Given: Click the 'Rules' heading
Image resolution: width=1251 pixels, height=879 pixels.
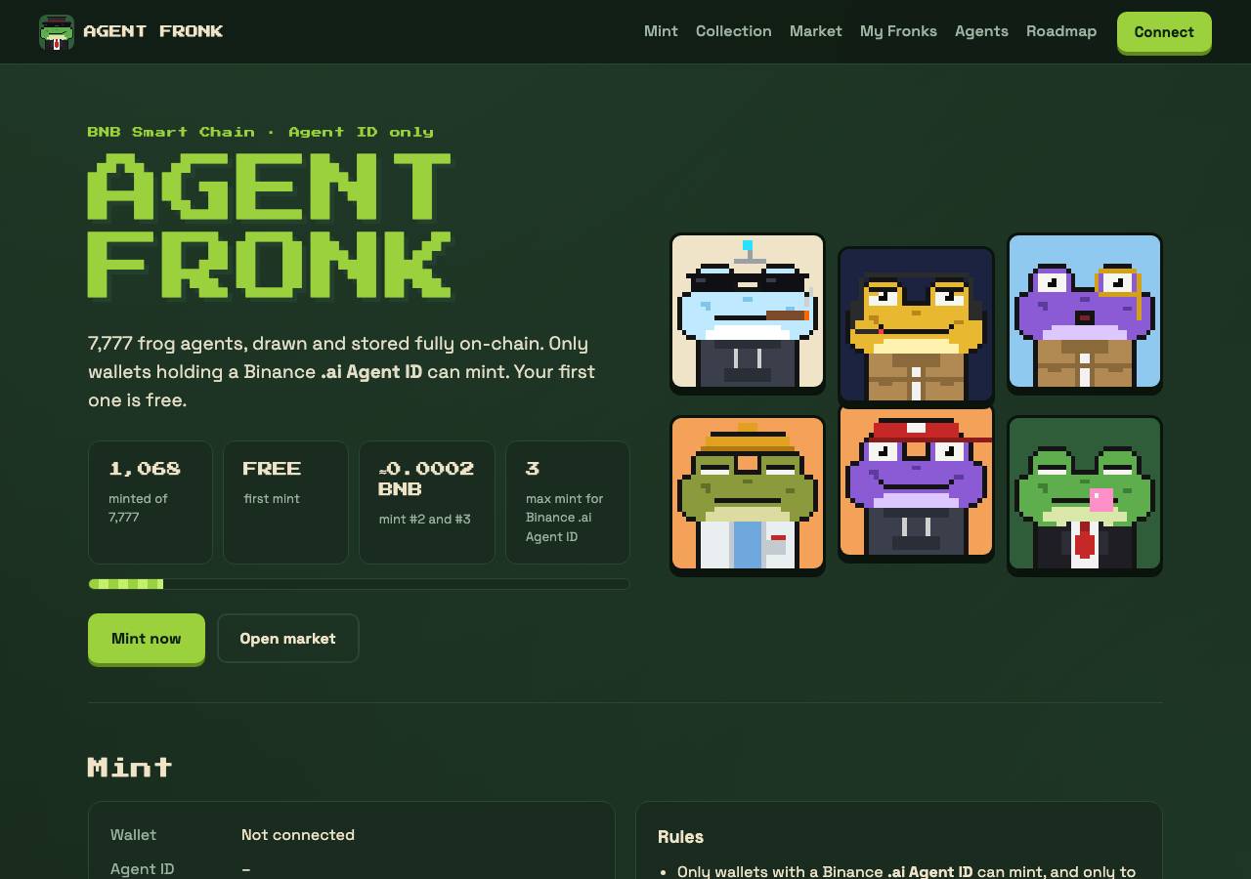Looking at the screenshot, I should [x=680, y=837].
